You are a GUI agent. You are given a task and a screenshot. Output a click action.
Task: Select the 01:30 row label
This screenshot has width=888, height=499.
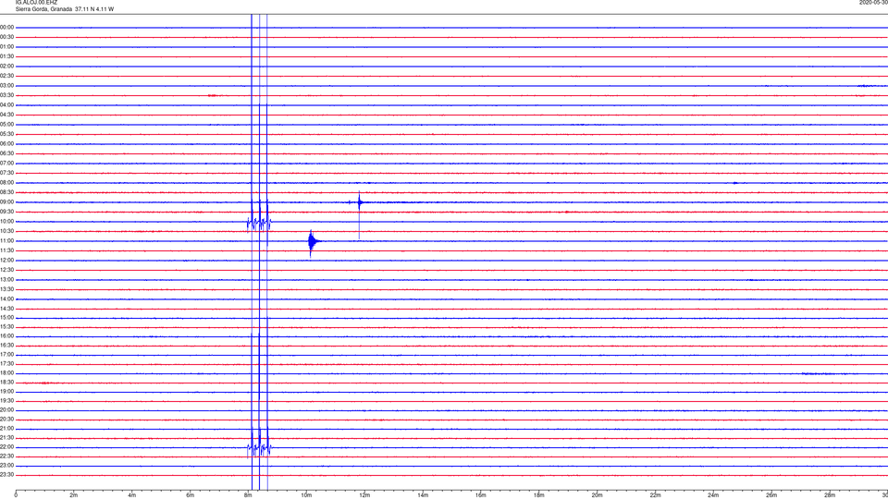(7, 56)
